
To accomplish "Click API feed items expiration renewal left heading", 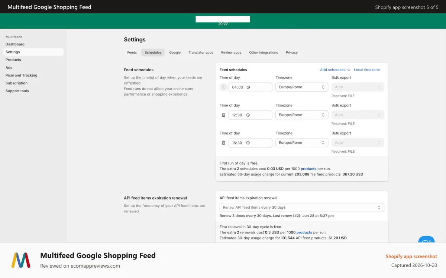I will (155, 198).
